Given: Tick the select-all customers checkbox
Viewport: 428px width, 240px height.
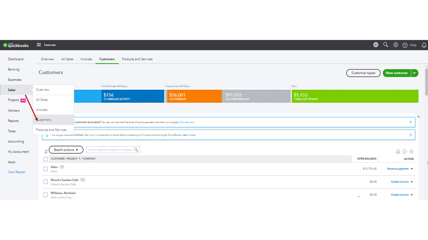Looking at the screenshot, I should (45, 159).
